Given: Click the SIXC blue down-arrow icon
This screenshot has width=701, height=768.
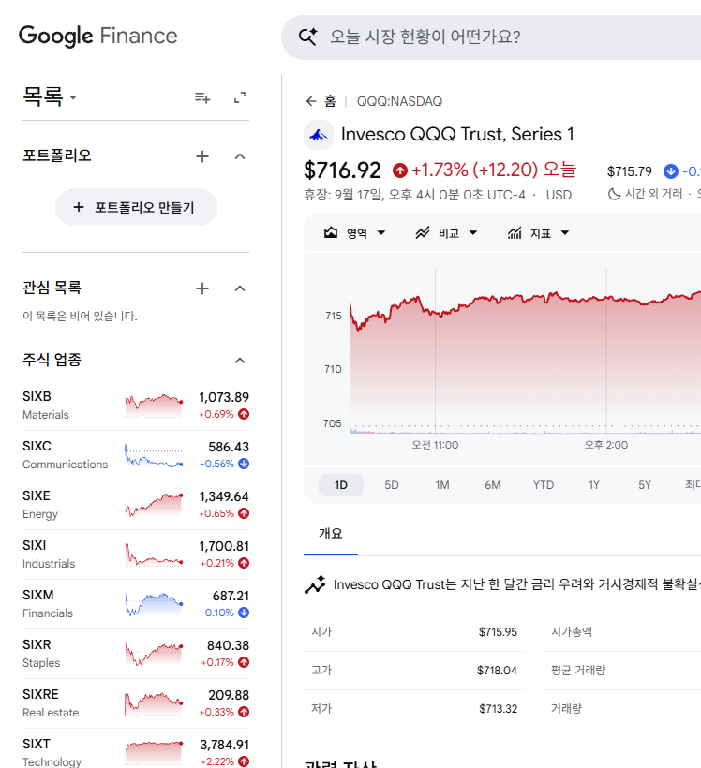Looking at the screenshot, I should tap(244, 464).
